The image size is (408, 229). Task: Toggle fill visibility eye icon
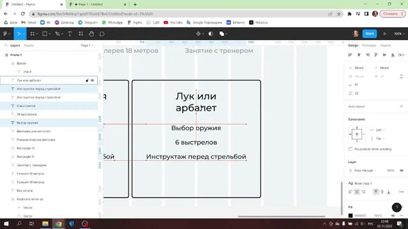click(393, 216)
